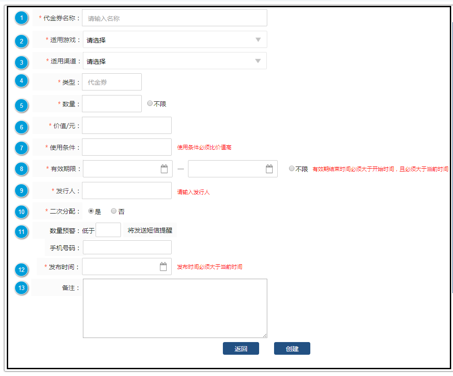Image resolution: width=453 pixels, height=376 pixels.
Task: Open the date picker icon next to 发布时间
Action: pyautogui.click(x=164, y=266)
